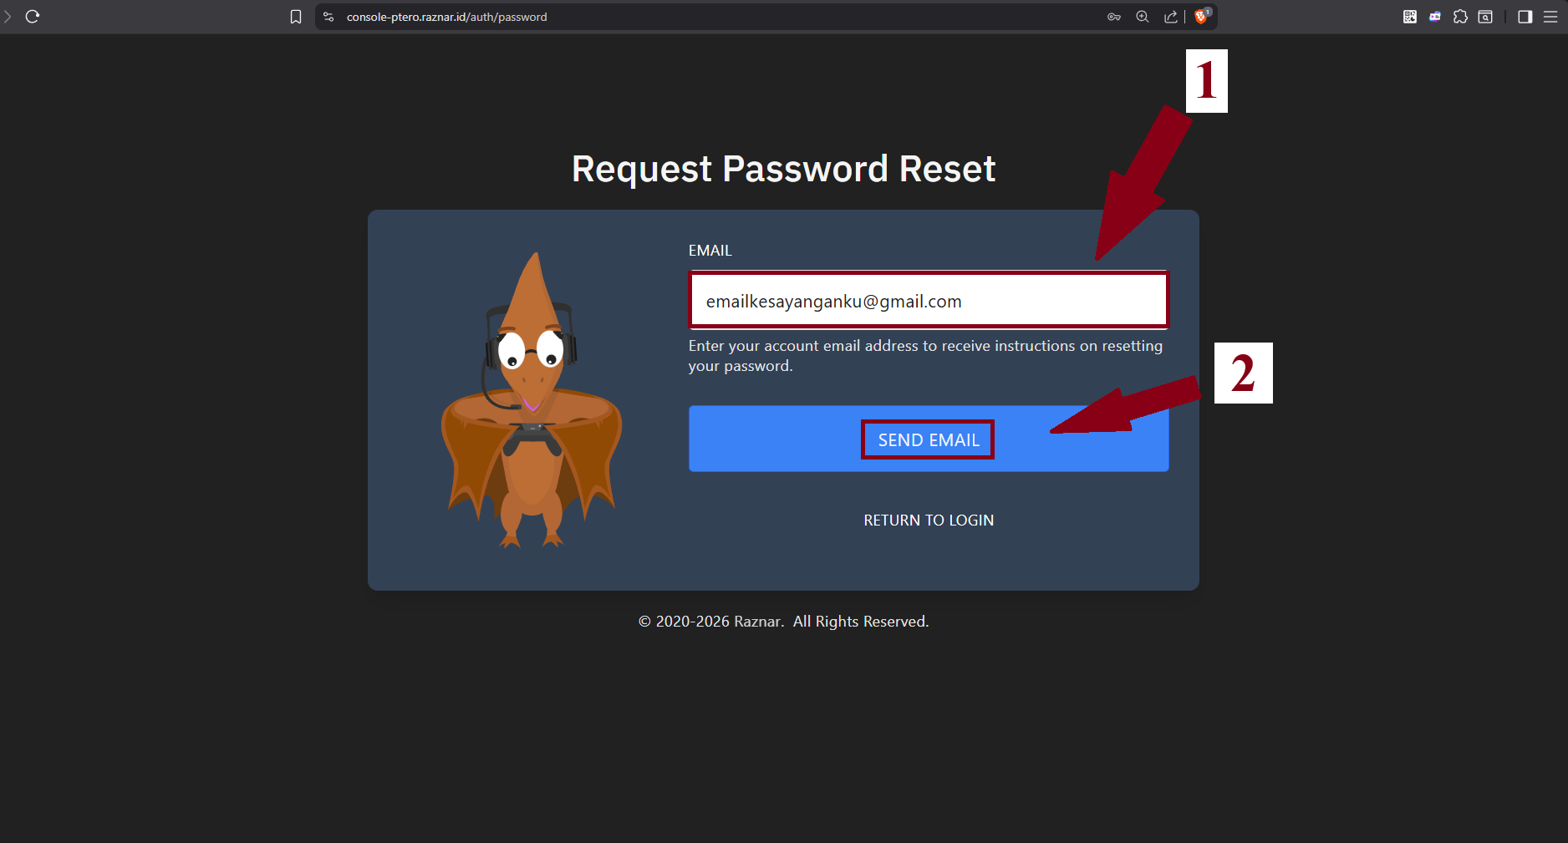Open the browser hamburger menu

pos(1550,17)
